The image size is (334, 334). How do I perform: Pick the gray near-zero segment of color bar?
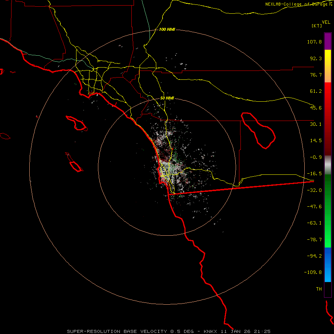click(x=328, y=165)
